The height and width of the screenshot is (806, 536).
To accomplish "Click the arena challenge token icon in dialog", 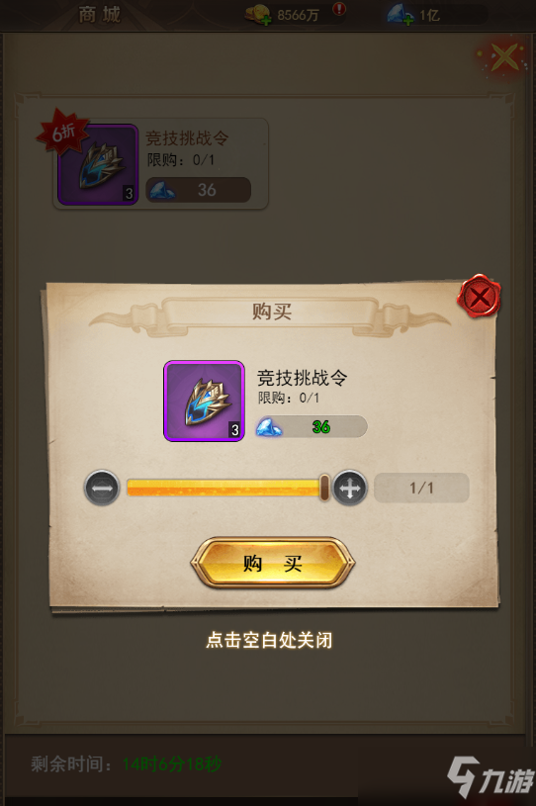I will [204, 401].
